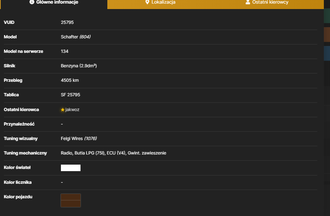Open the jakwoz driver profile link
The image size is (330, 216).
click(72, 110)
